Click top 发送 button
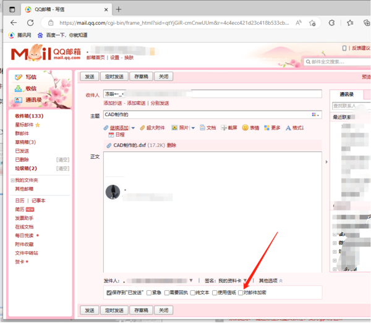 point(90,77)
